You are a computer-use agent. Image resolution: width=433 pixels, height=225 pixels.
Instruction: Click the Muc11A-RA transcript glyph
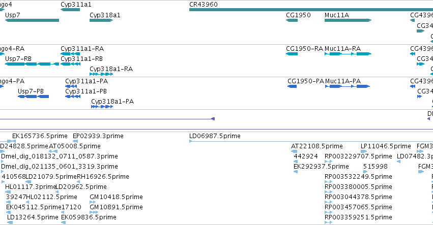pos(348,54)
